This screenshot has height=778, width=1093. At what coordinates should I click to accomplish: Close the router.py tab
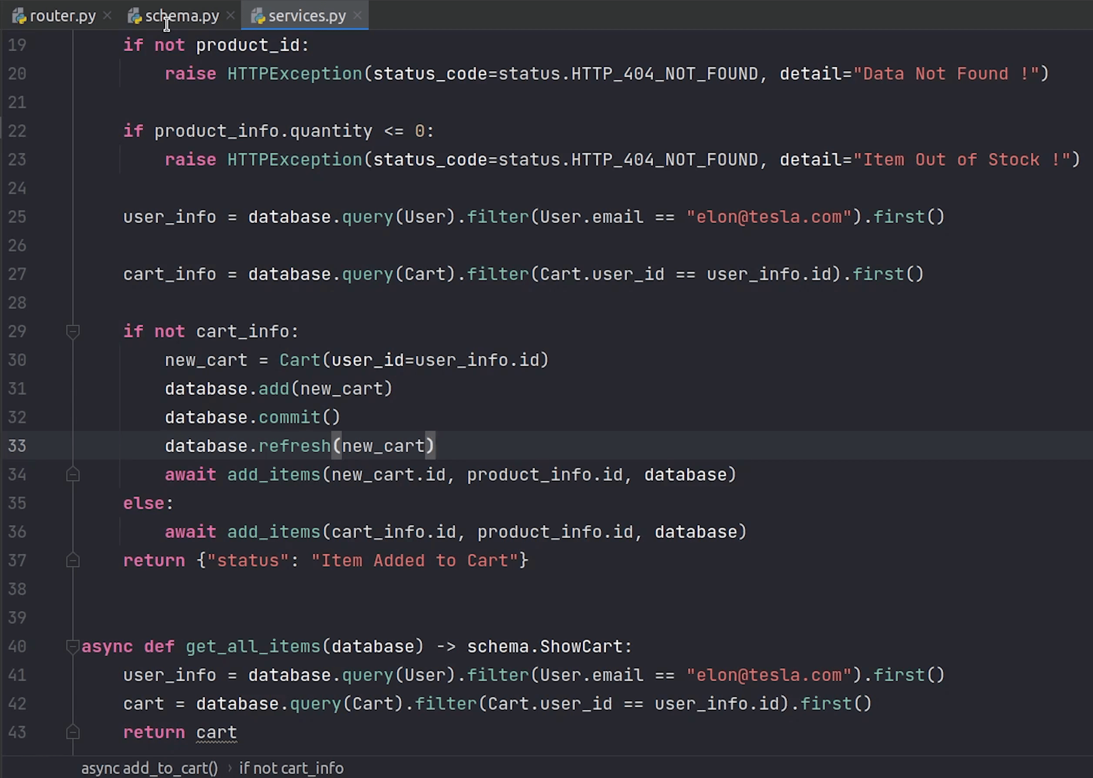pyautogui.click(x=107, y=16)
